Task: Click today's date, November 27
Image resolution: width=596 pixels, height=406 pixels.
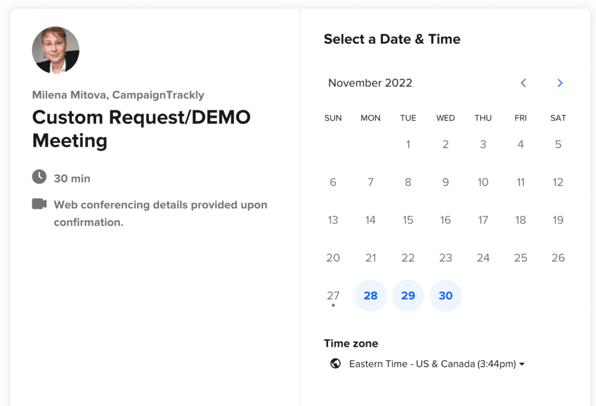Action: [333, 295]
